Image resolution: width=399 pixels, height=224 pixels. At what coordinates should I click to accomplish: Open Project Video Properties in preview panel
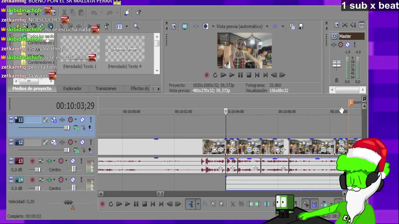click(x=174, y=26)
